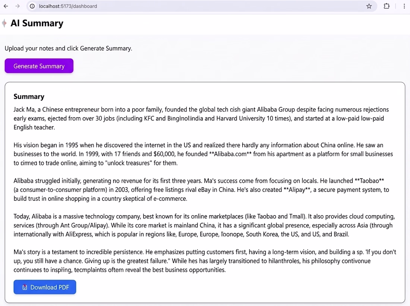Click the '**Alibaba.com**' text in the summary
The image size is (410, 306).
click(x=230, y=154)
